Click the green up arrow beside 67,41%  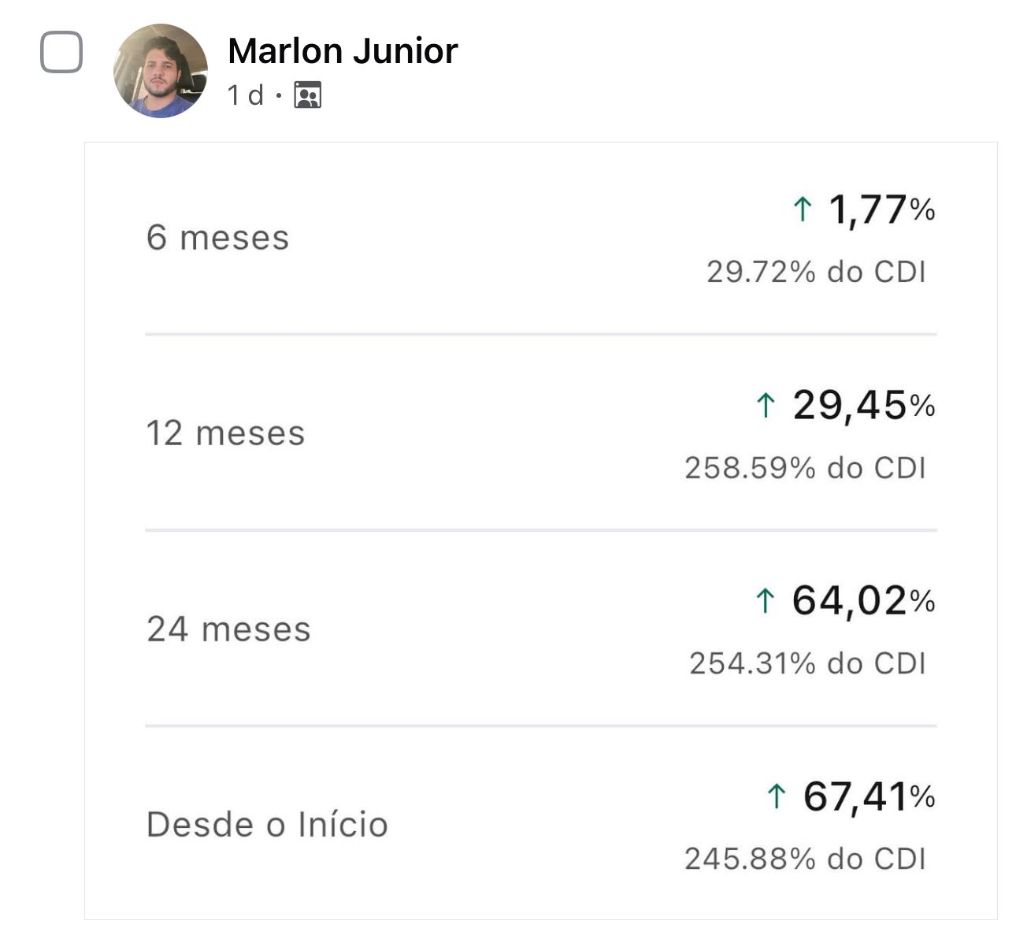pos(777,796)
